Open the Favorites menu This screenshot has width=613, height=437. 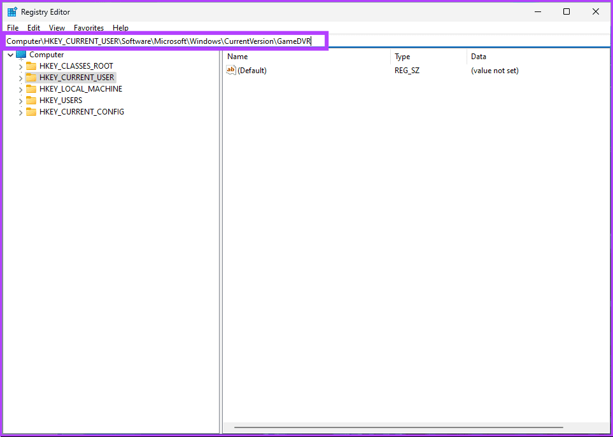coord(88,28)
